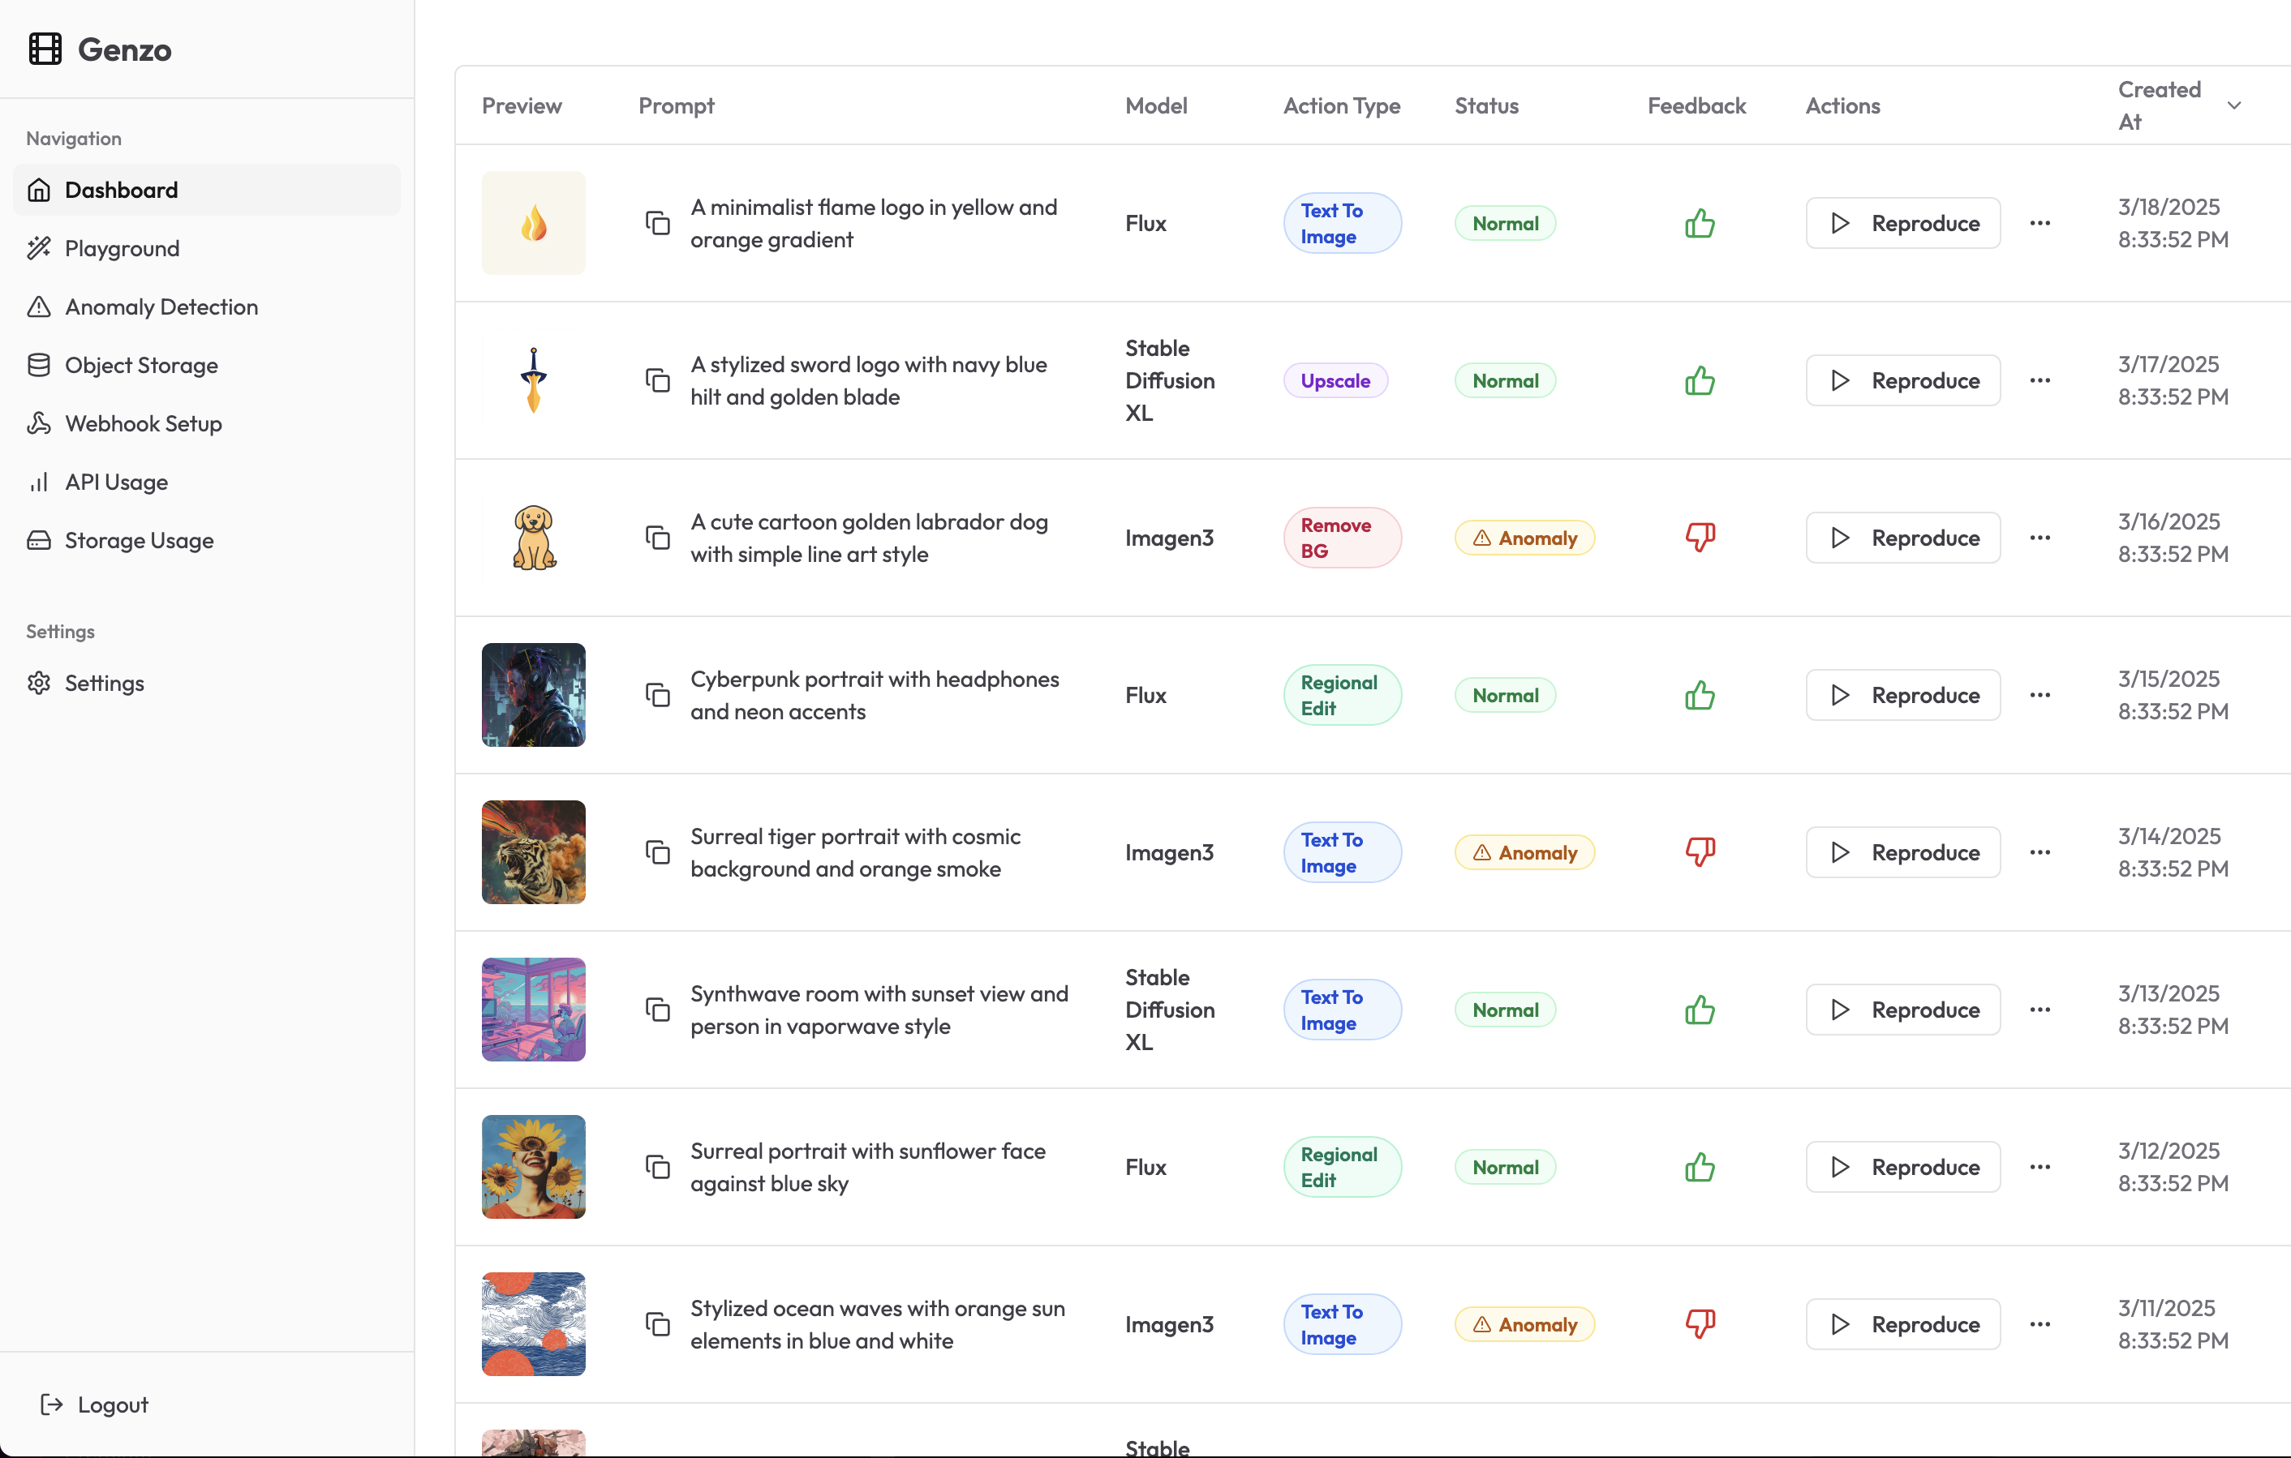Reproduce the Synthwave room generation
The image size is (2291, 1458).
(x=1903, y=1009)
